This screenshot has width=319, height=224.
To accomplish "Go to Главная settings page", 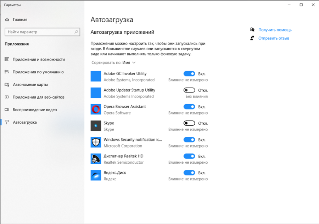I will tap(20, 19).
